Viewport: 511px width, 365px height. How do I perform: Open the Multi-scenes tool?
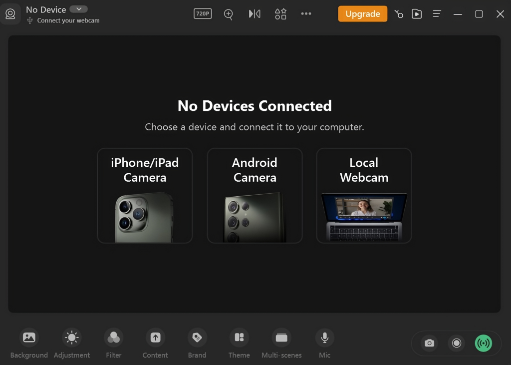click(x=281, y=343)
